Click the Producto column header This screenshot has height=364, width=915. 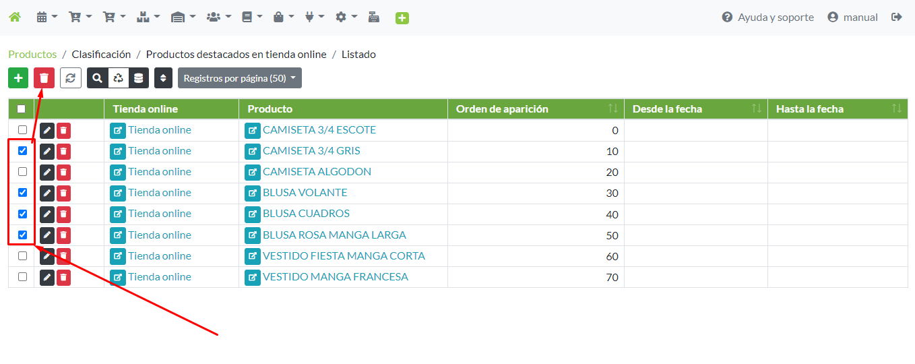(343, 109)
